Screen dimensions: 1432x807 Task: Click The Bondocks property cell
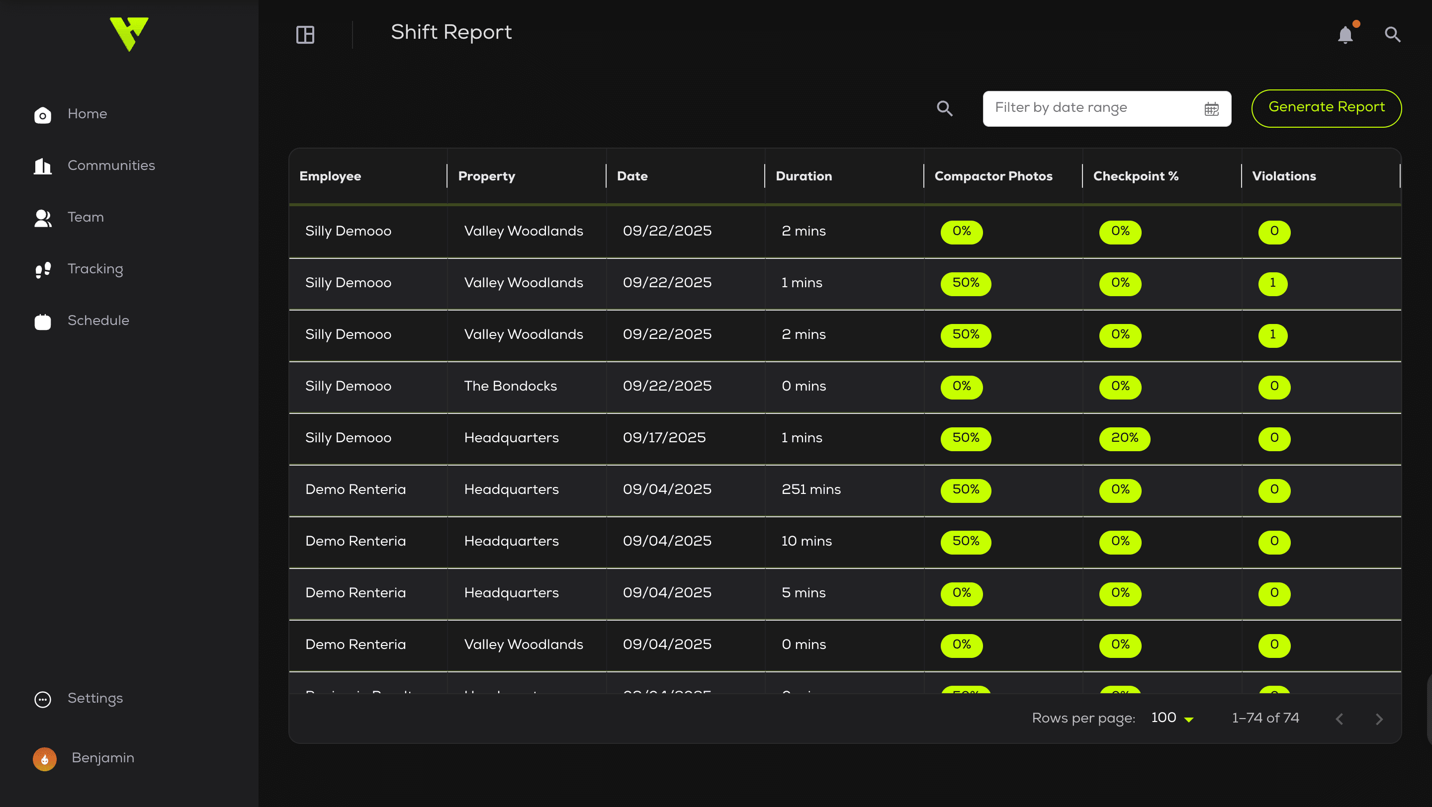[x=510, y=386]
